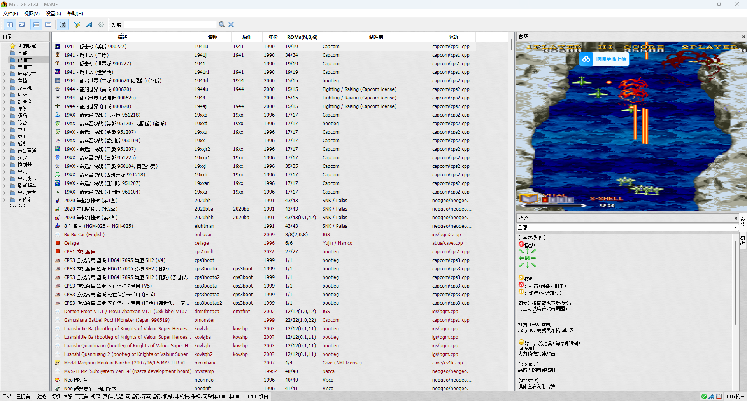Select 1941 - 反击战 (美版 900227) row icon
This screenshot has width=747, height=401.
point(58,46)
